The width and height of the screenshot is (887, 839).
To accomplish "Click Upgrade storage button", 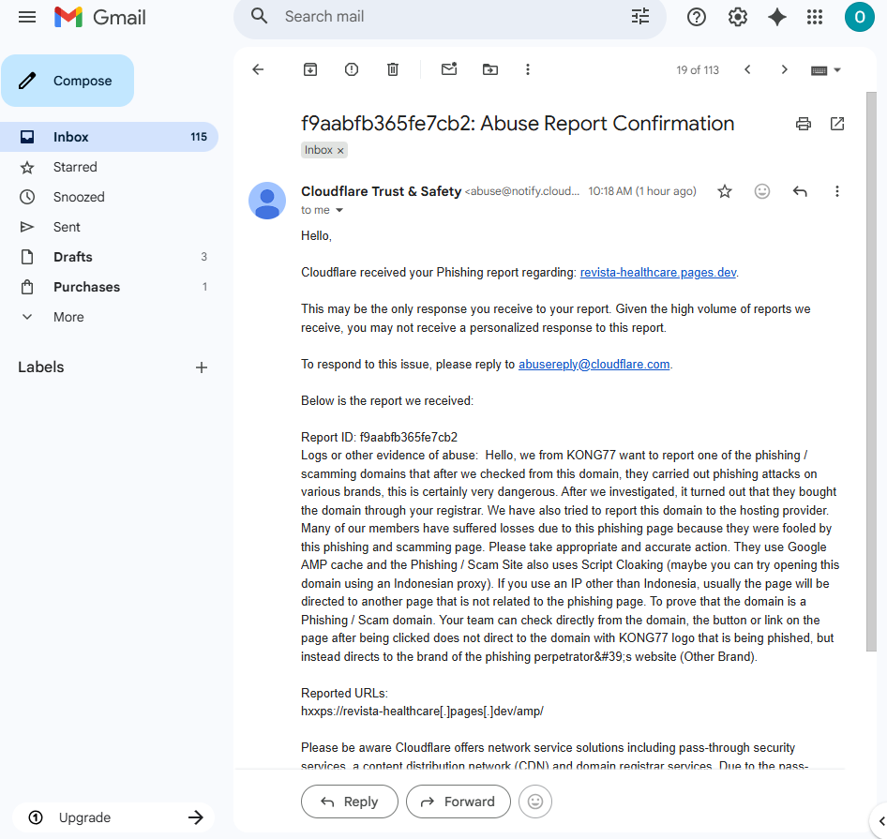I will click(113, 817).
